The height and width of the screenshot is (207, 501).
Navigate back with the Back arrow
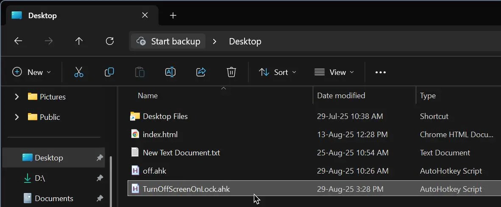18,41
